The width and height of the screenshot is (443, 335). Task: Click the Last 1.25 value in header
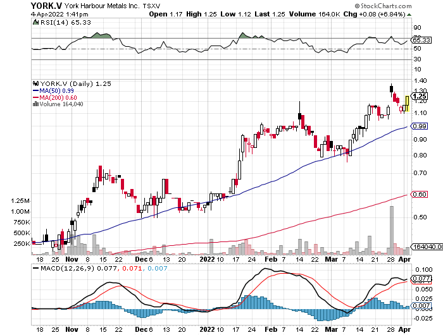pos(270,14)
